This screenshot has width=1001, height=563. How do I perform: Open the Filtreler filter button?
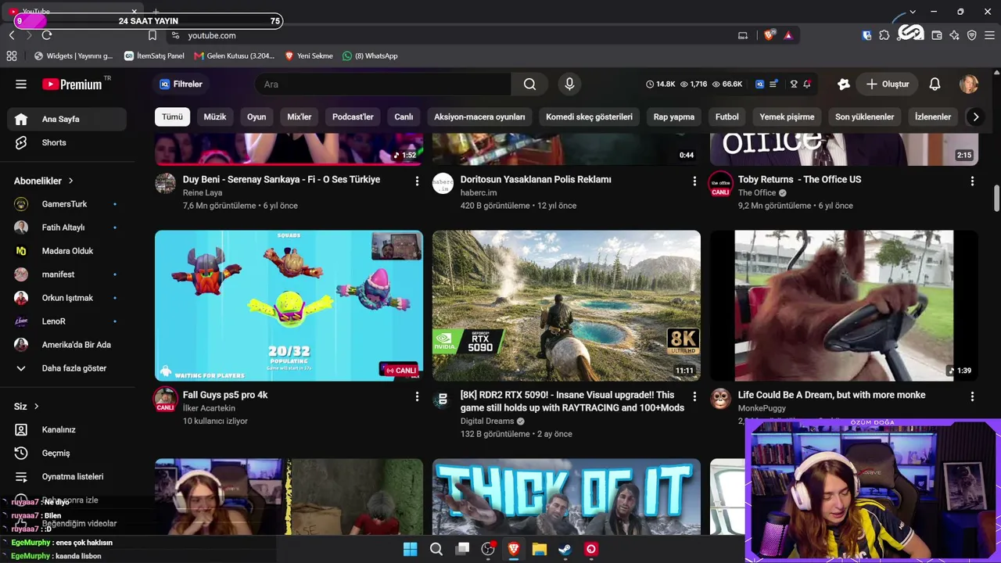coord(181,84)
